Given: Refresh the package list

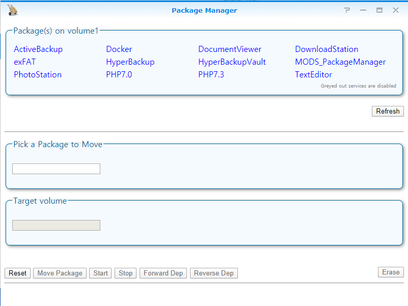Looking at the screenshot, I should pos(388,111).
